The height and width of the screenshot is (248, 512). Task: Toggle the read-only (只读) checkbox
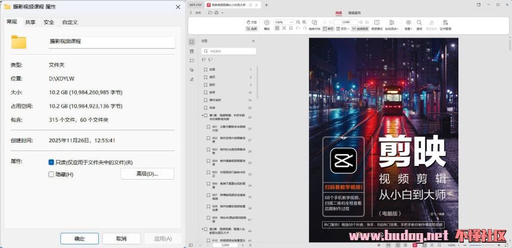(51, 162)
